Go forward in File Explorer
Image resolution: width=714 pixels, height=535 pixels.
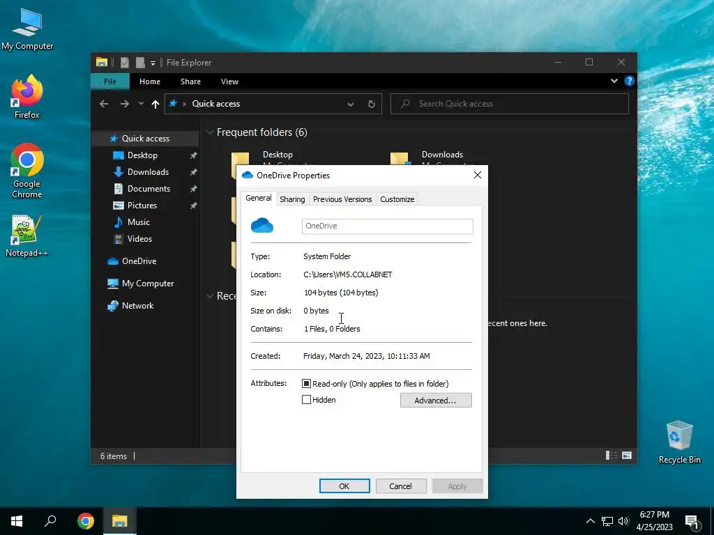tap(124, 104)
